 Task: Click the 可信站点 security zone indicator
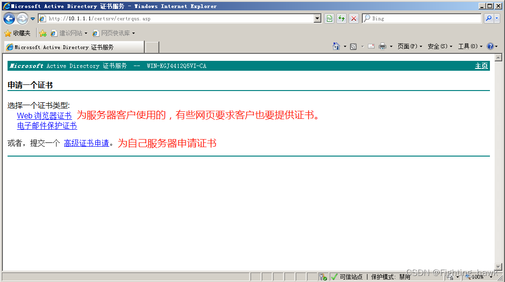[347, 277]
